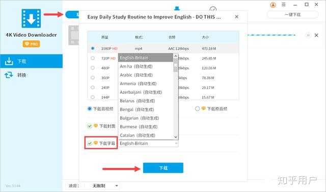Choose Catalan (自动生成) subtitle language
This screenshot has height=192, width=326.
click(146, 135)
